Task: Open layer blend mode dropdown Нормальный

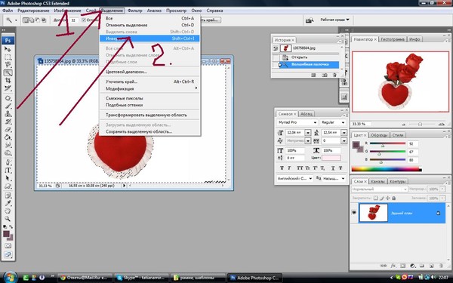Action: (x=379, y=189)
